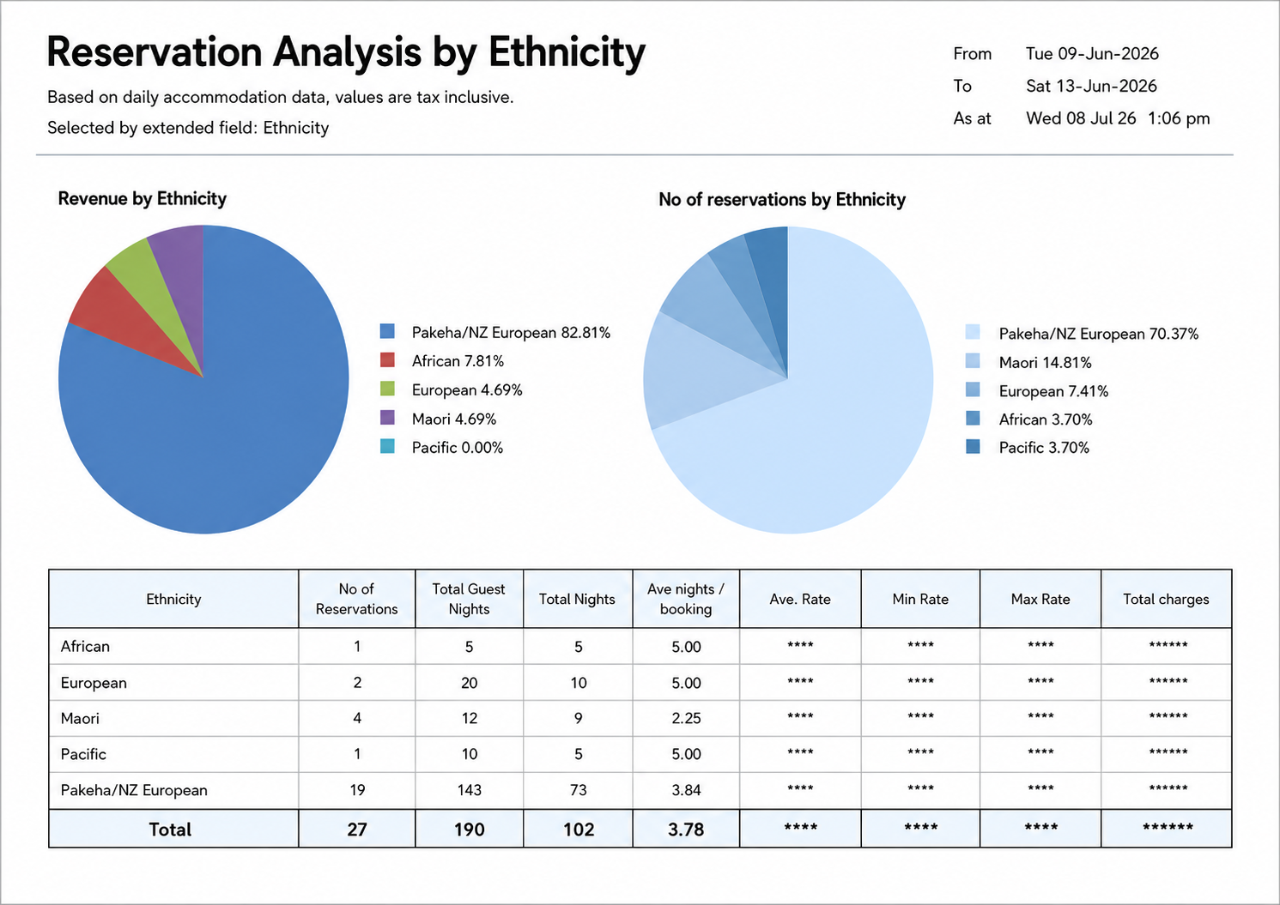Click the 'Pakeha/NZ European' row name in table

tap(134, 790)
